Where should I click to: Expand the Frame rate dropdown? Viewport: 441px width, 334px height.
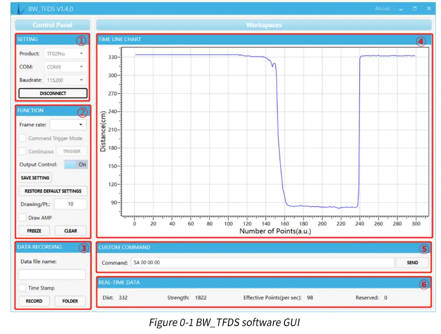tap(68, 125)
